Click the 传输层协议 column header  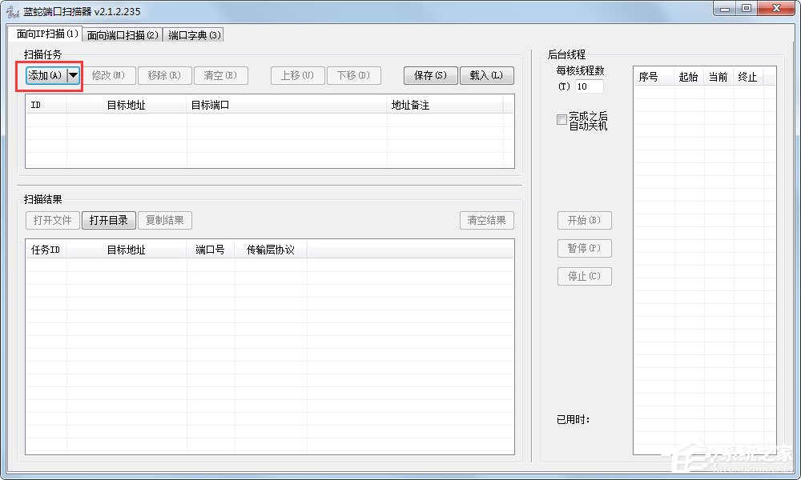(271, 250)
